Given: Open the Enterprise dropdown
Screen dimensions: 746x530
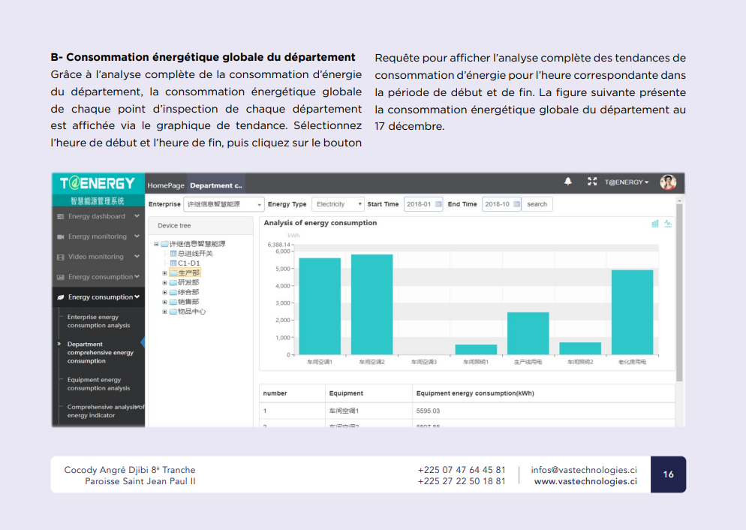Looking at the screenshot, I should pyautogui.click(x=224, y=204).
